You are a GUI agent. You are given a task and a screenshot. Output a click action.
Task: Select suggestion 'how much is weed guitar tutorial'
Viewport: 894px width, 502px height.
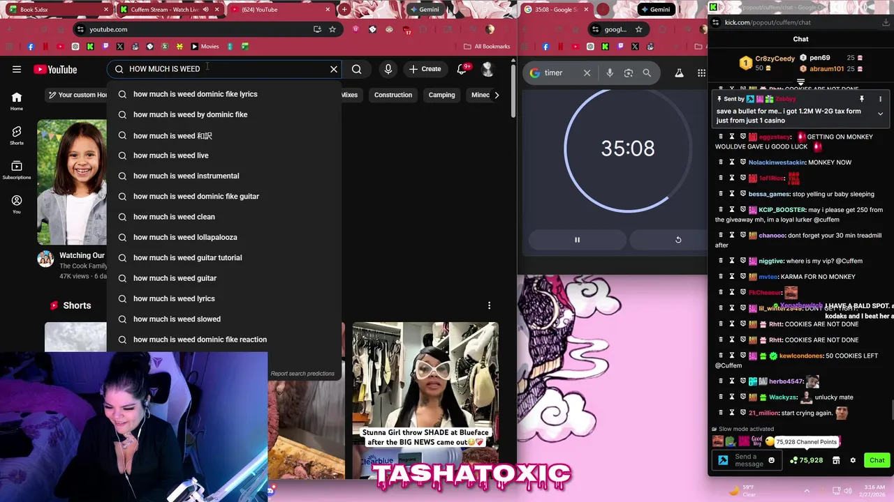click(x=224, y=257)
